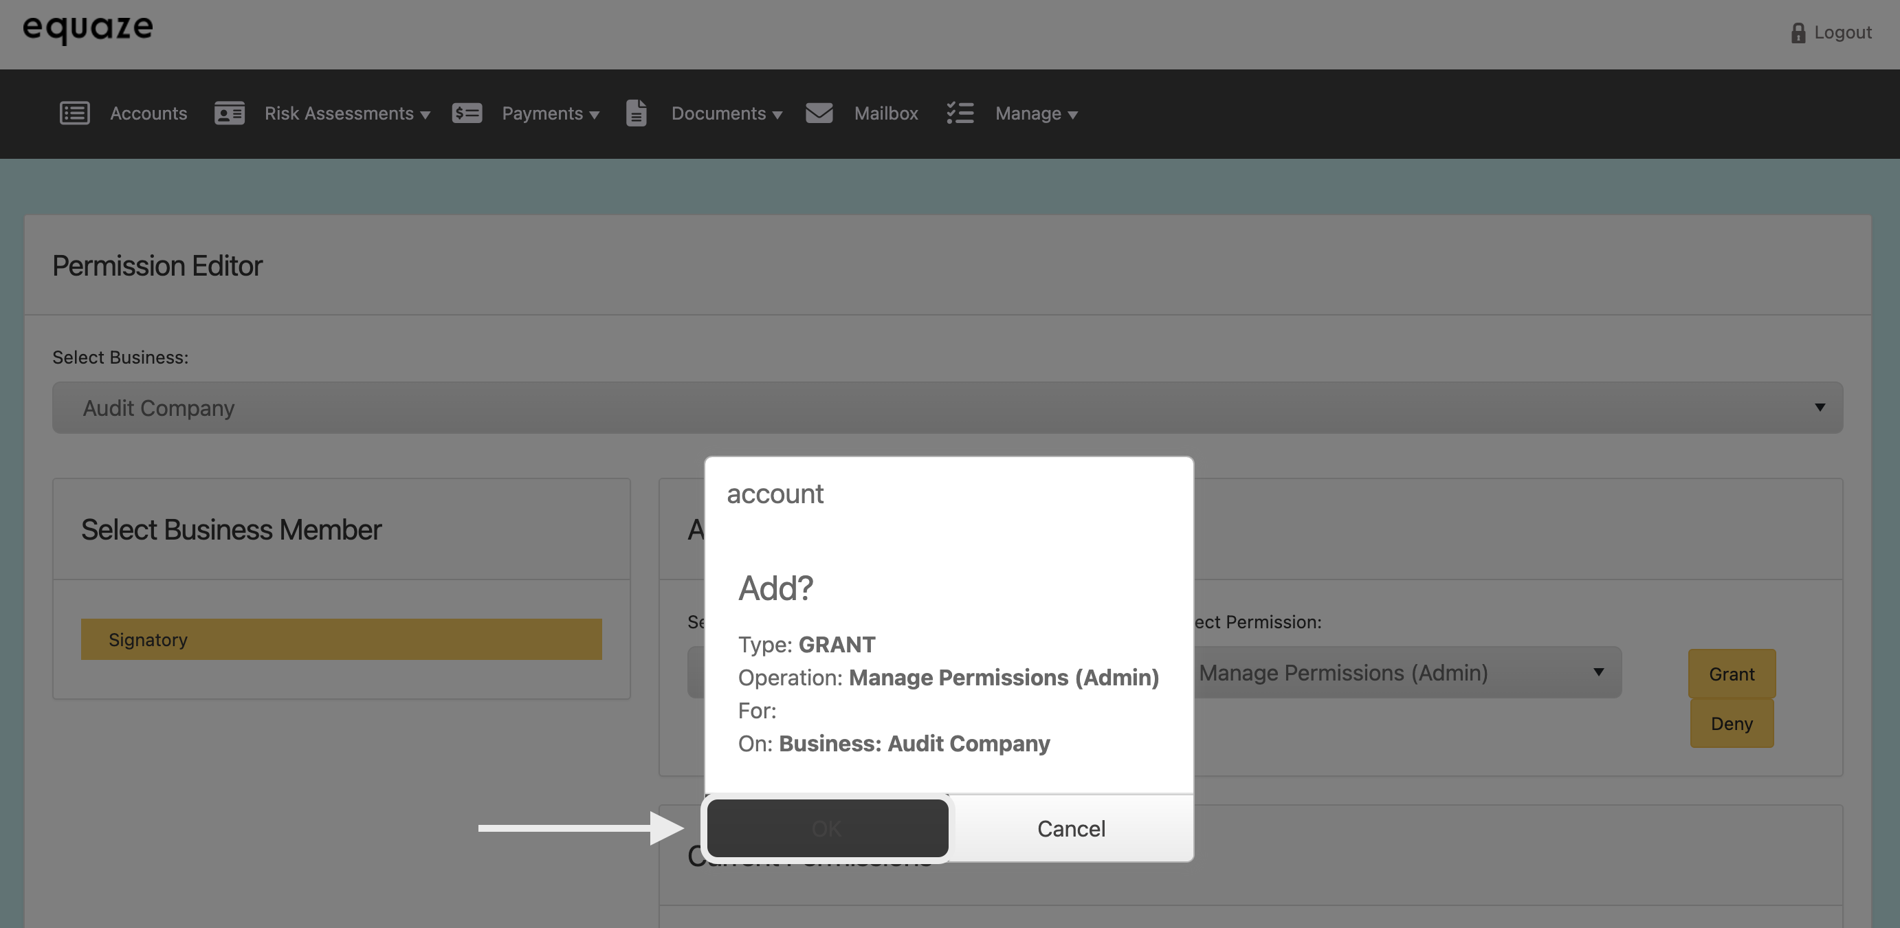The width and height of the screenshot is (1900, 928).
Task: Open the Manage menu
Action: click(x=1037, y=113)
